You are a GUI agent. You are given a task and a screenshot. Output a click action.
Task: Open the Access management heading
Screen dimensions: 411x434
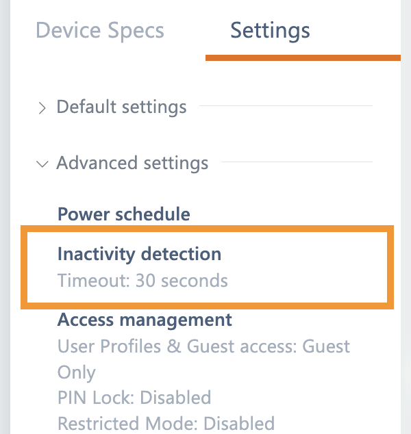click(145, 320)
